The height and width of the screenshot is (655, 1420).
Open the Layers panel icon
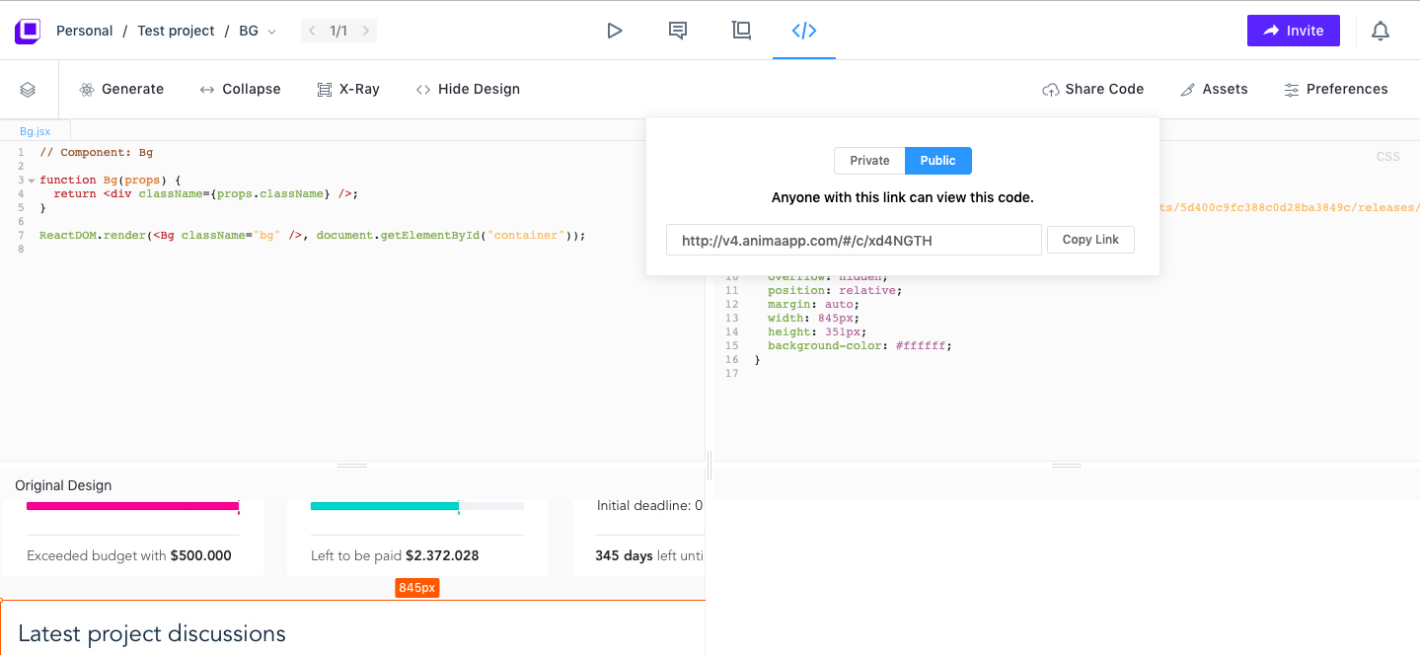tap(28, 89)
